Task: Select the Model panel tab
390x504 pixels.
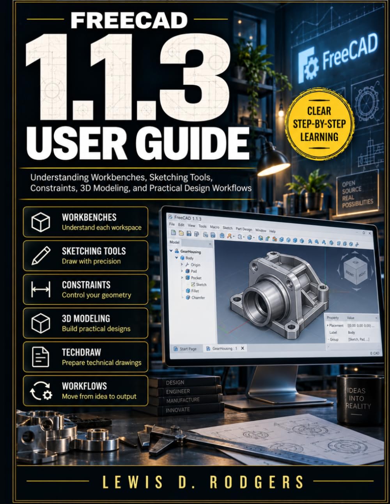Action: [x=174, y=242]
